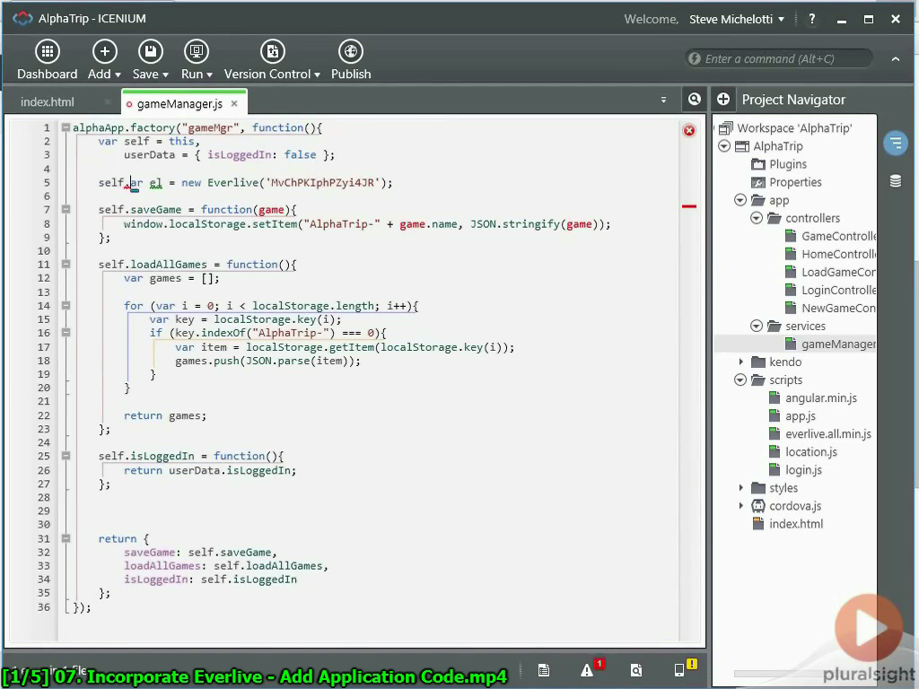Image resolution: width=919 pixels, height=689 pixels.
Task: Open the NewGameController file
Action: tap(830, 309)
